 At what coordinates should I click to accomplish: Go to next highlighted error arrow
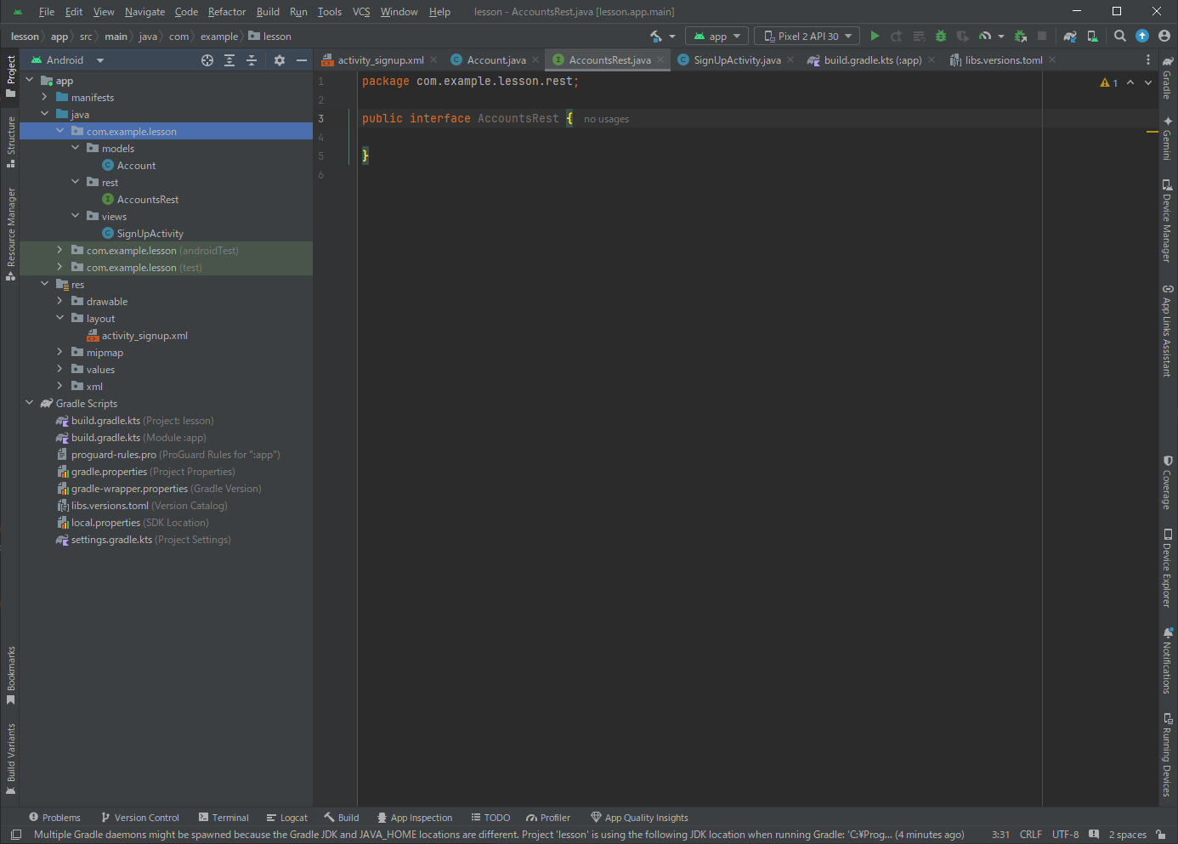(x=1148, y=82)
